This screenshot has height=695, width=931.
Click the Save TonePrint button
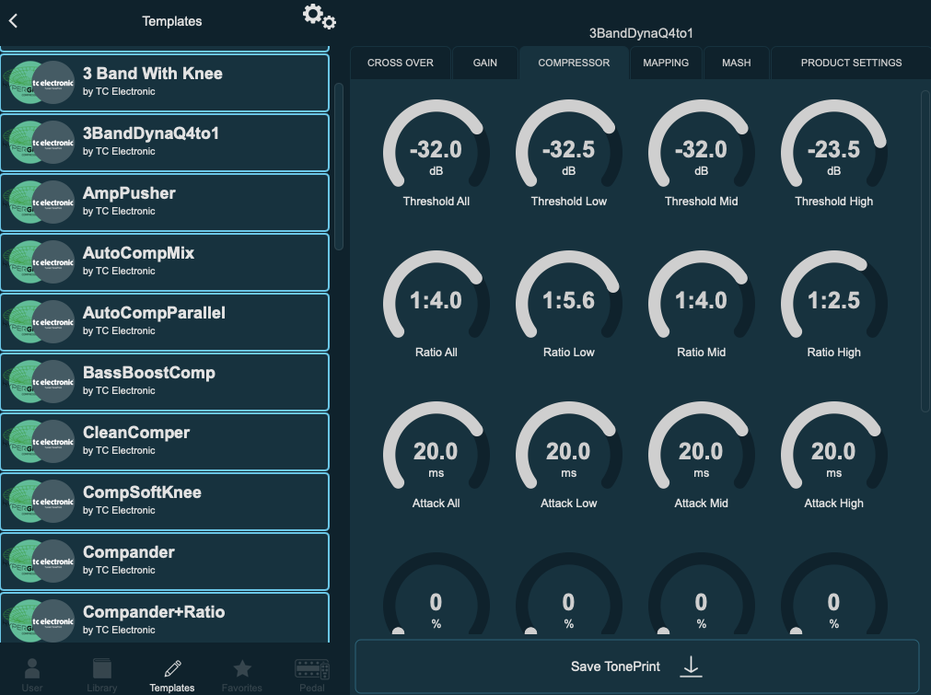pyautogui.click(x=637, y=666)
